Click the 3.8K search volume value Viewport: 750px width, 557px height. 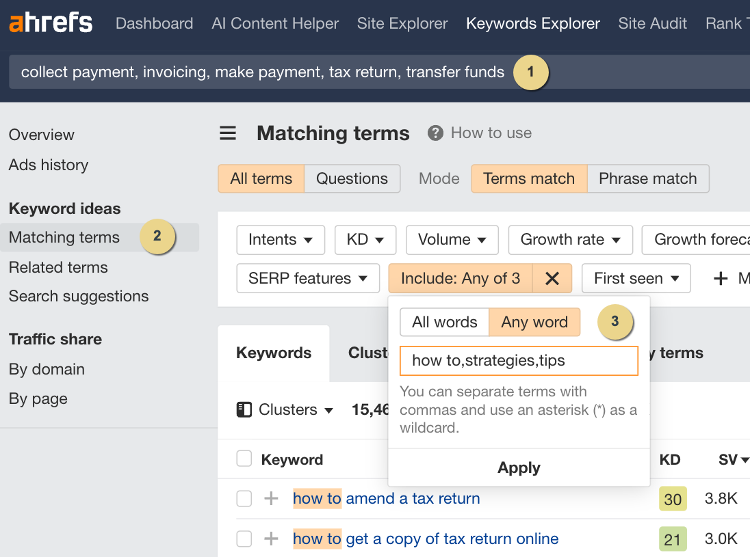pos(721,498)
